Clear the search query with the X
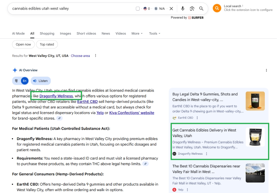Viewport: 277px width, 193px height. point(171,9)
